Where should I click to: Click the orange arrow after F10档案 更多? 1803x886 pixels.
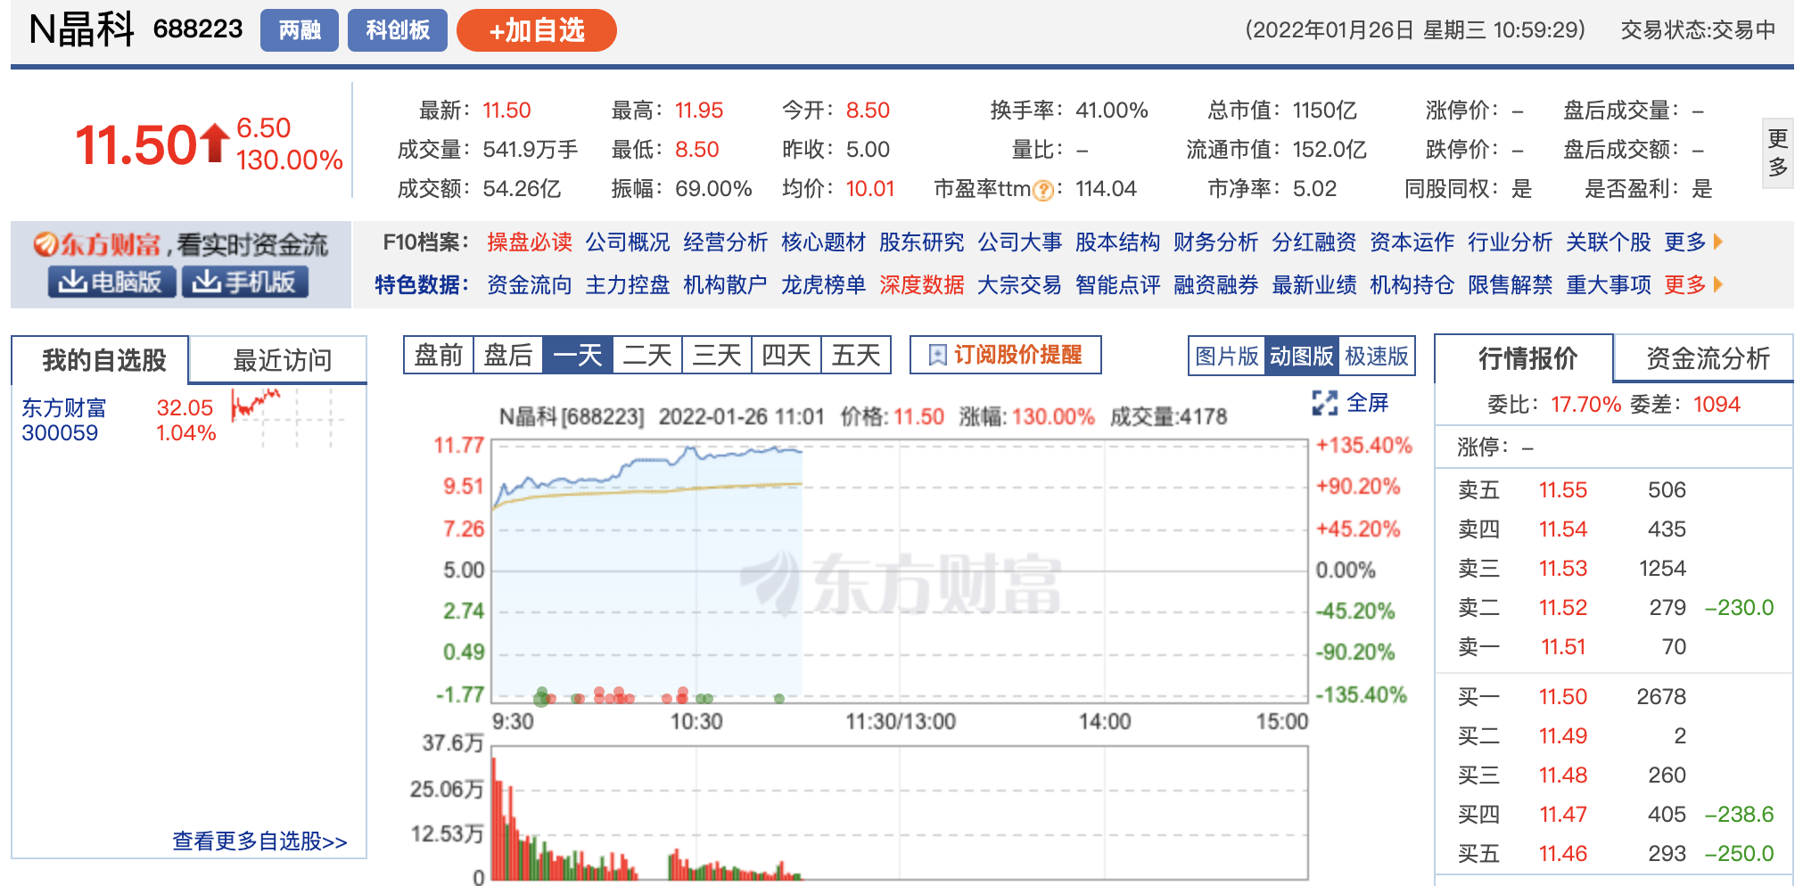1718,242
